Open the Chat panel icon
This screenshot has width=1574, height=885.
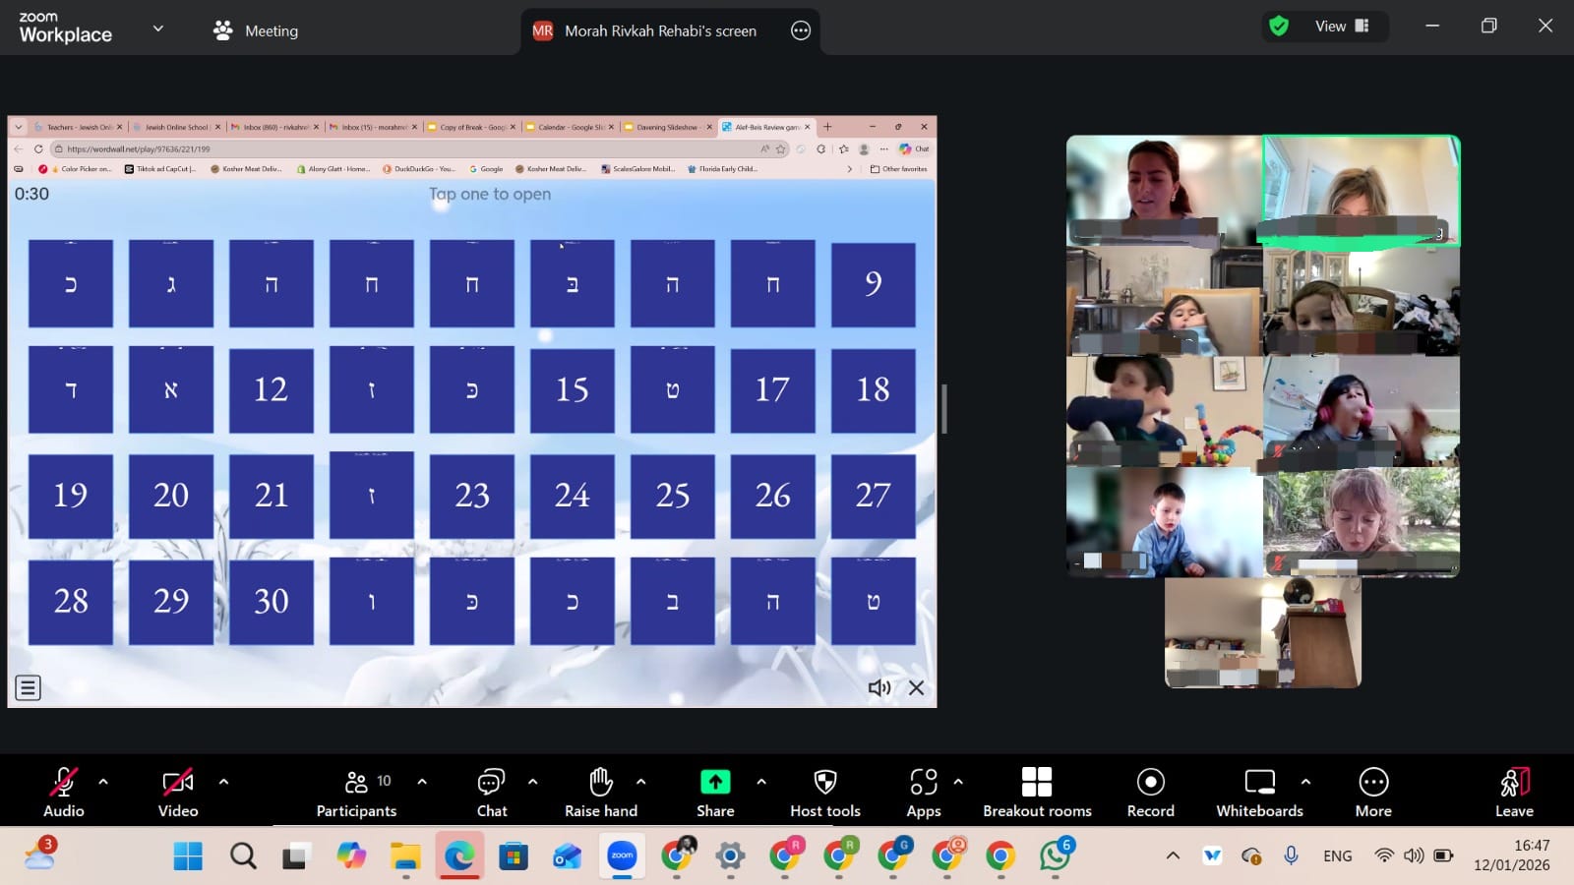pyautogui.click(x=491, y=783)
